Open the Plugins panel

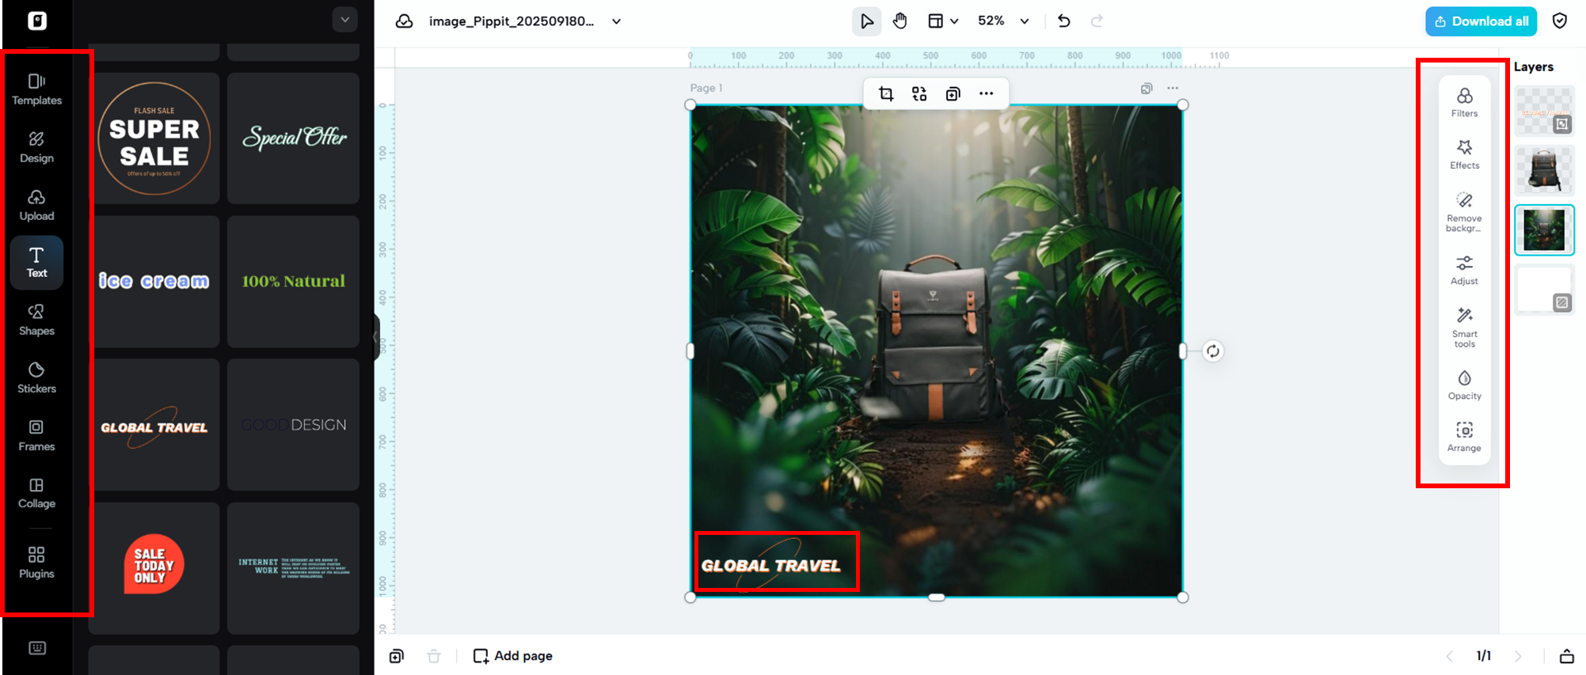click(36, 563)
